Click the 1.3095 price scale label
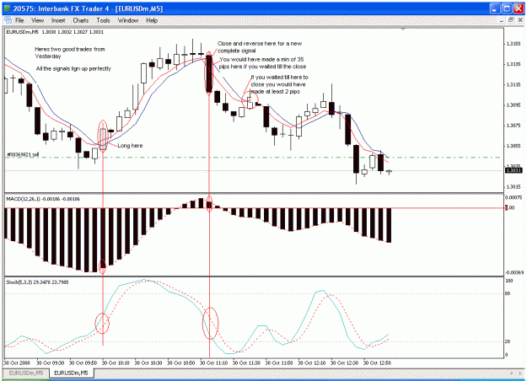The image size is (527, 381). tap(514, 105)
